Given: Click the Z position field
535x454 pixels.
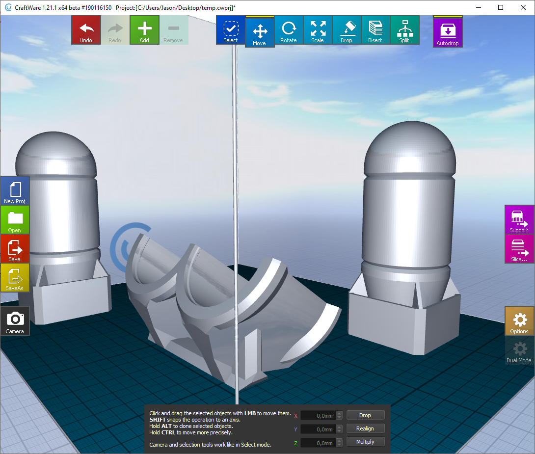Looking at the screenshot, I should click(318, 443).
